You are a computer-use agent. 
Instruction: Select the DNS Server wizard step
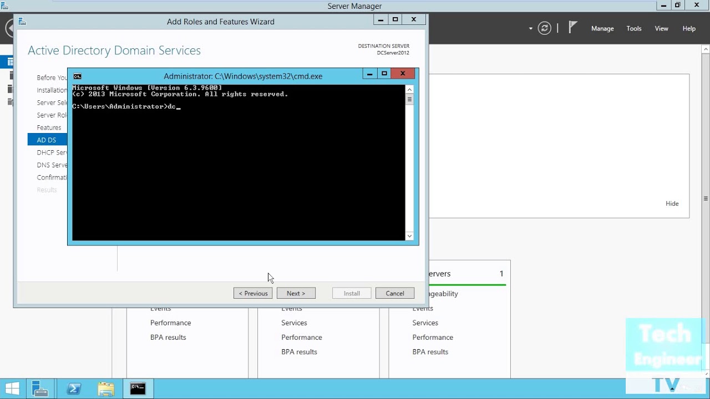(52, 165)
